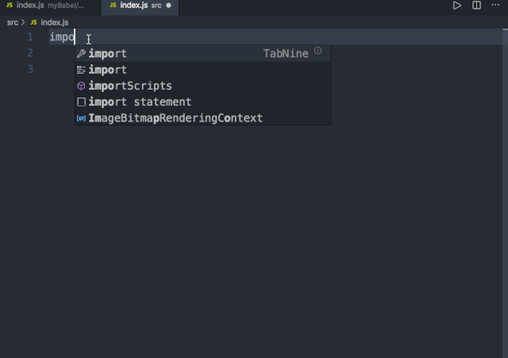
Task: Click the snippet icon on second import suggestion
Action: (81, 70)
